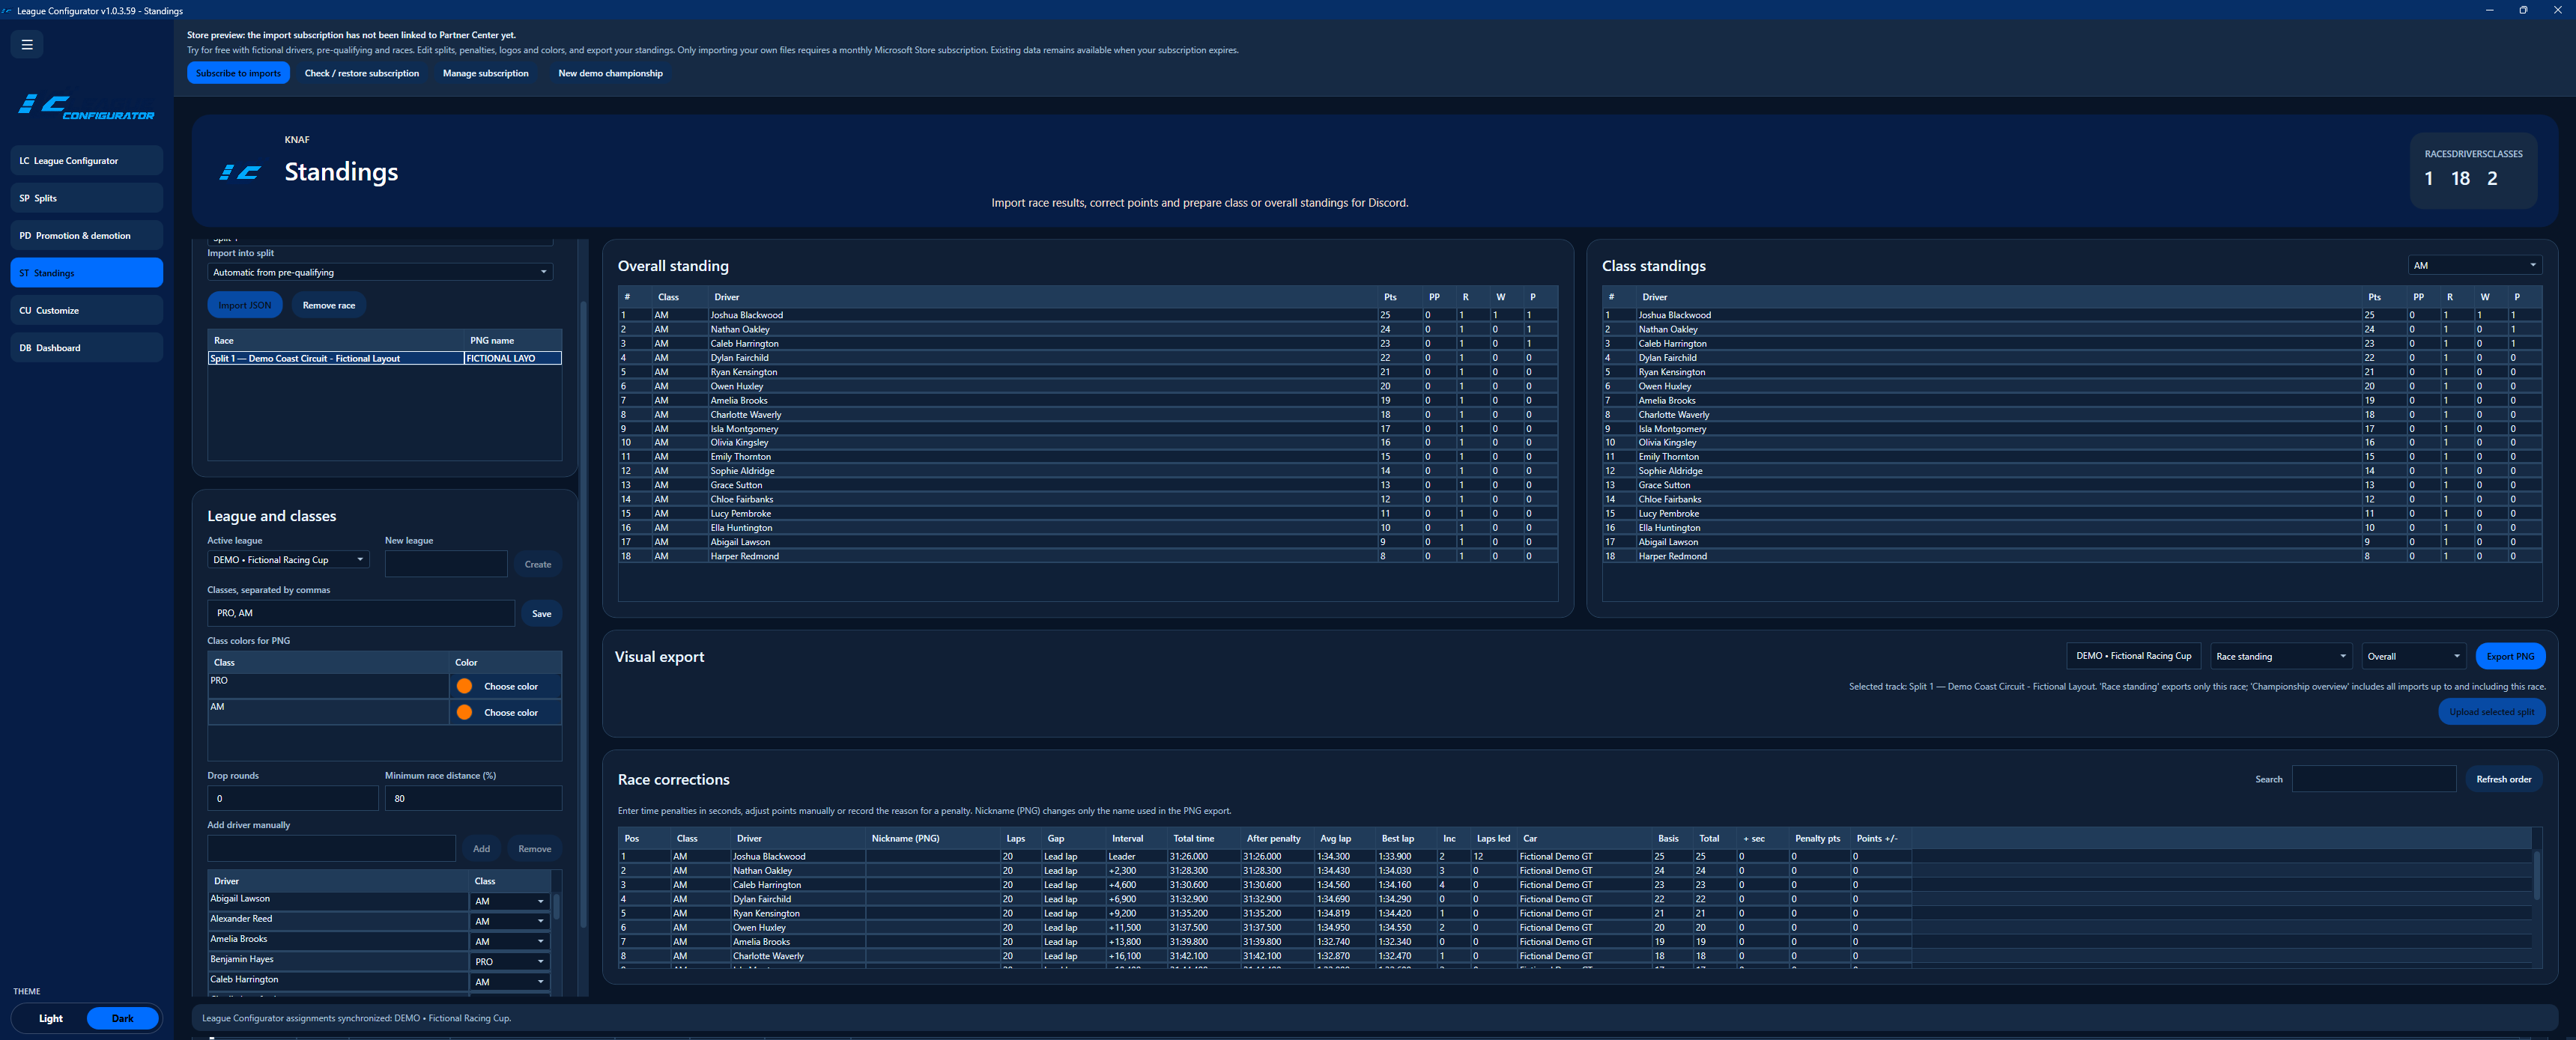Viewport: 2576px width, 1040px height.
Task: Click Check / restore subscription
Action: [362, 73]
